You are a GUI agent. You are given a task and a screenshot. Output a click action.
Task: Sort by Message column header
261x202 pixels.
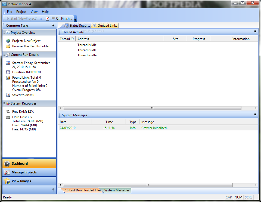pos(199,122)
